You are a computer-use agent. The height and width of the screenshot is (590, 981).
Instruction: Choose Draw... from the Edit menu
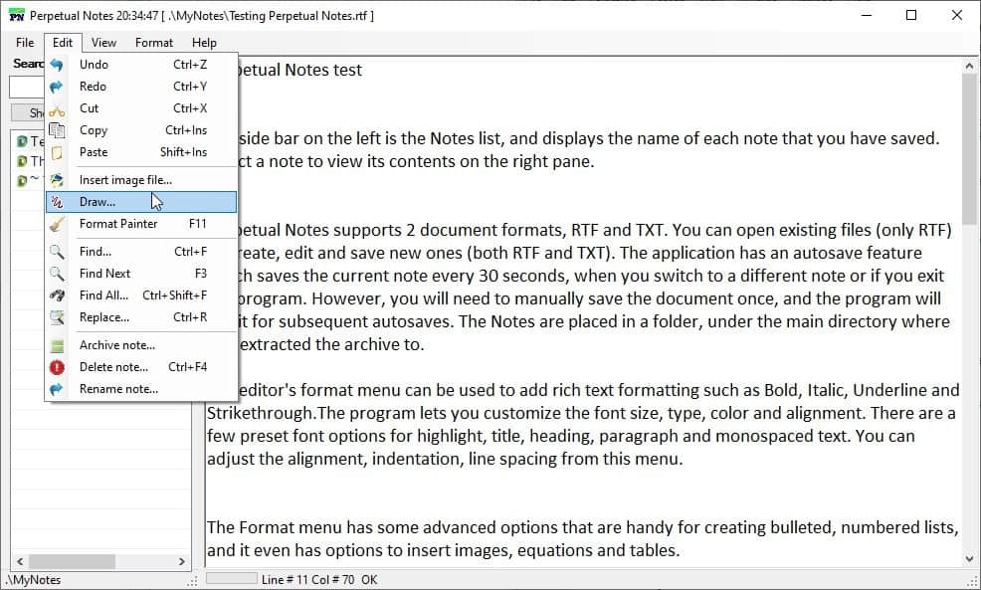[x=98, y=202]
